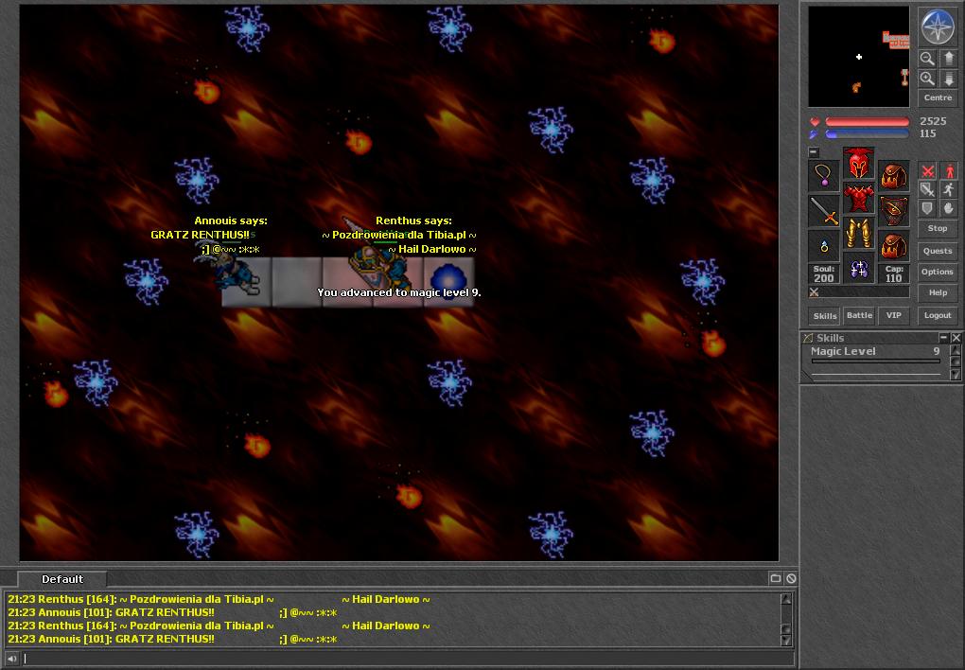Click "You advanced to magic level 9." message

point(399,292)
